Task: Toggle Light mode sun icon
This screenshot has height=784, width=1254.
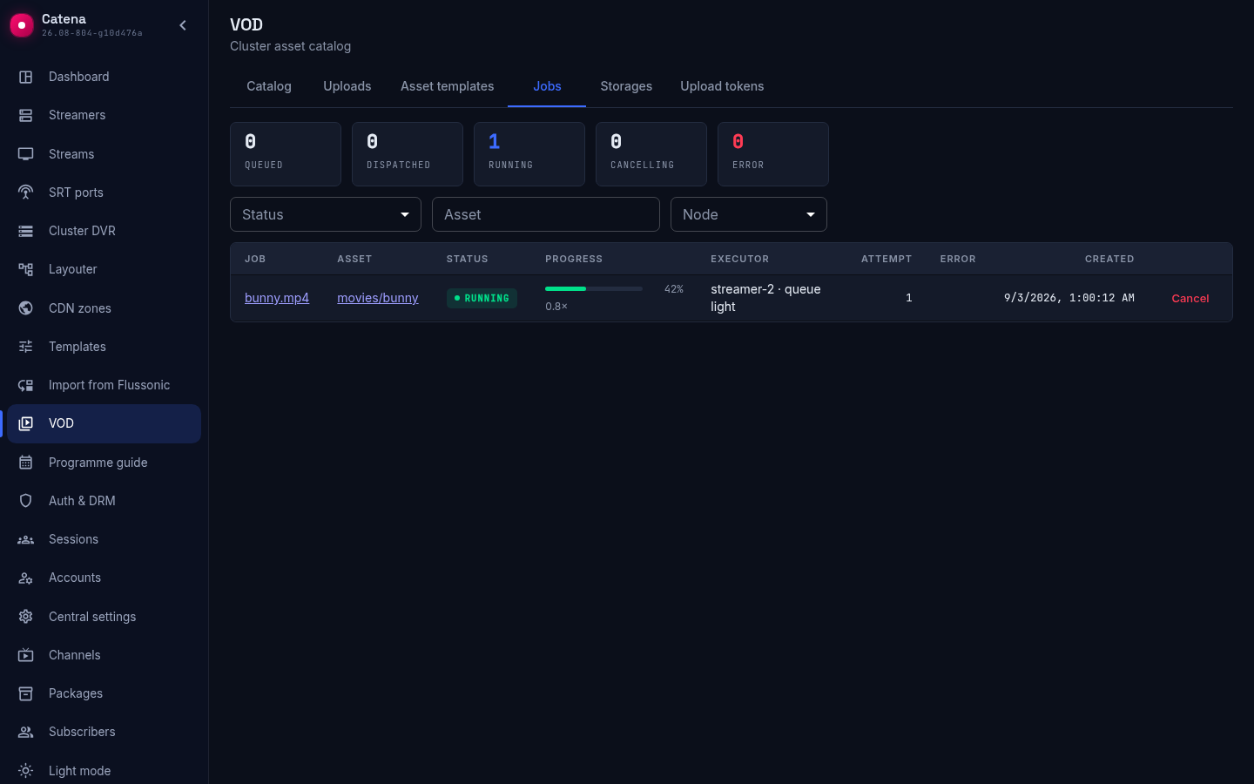Action: (x=26, y=771)
